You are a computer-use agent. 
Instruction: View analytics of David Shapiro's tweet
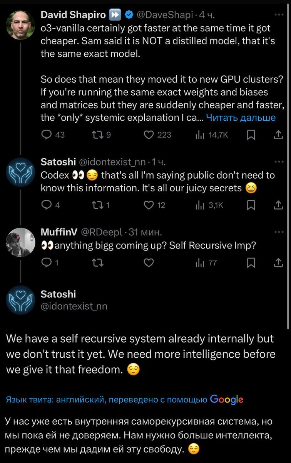click(201, 135)
